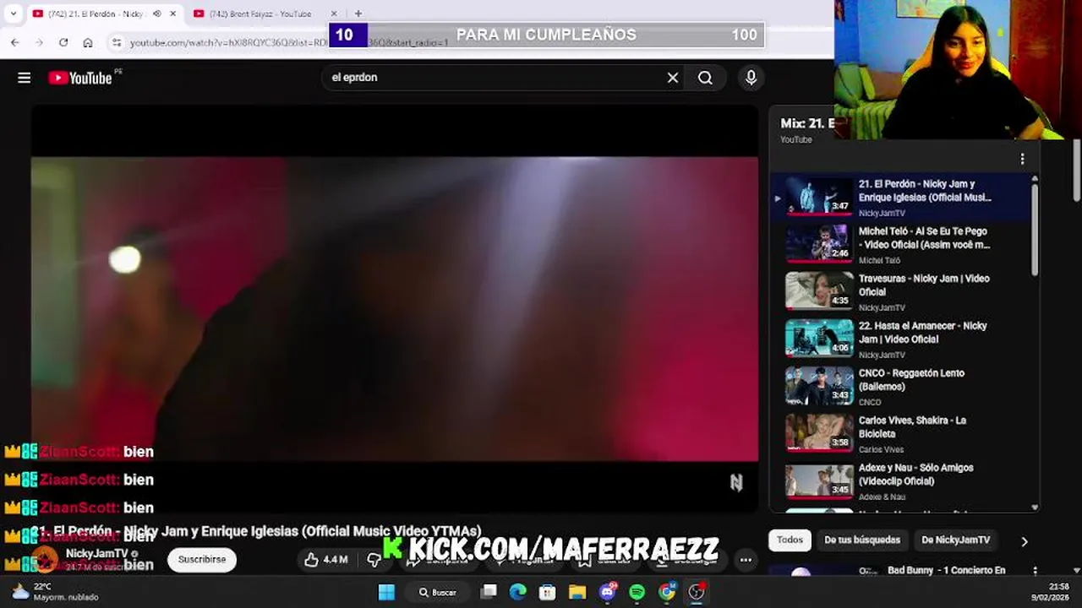Viewport: 1082px width, 608px height.
Task: Select the Todos filter chip
Action: click(790, 540)
